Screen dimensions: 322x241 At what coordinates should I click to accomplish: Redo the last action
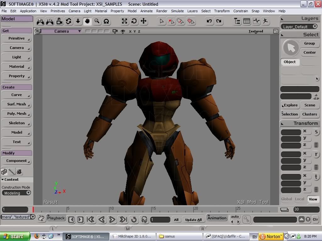(x=219, y=21)
